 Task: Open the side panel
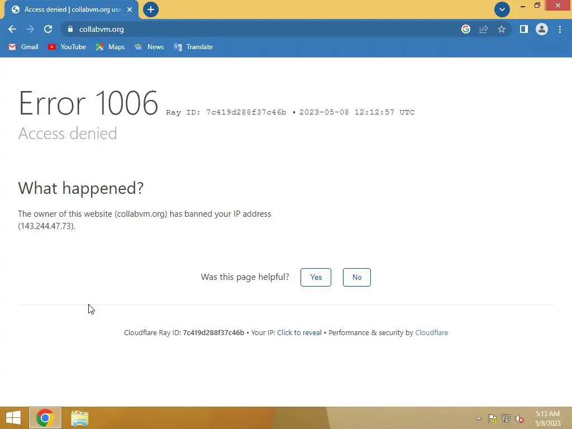click(524, 29)
